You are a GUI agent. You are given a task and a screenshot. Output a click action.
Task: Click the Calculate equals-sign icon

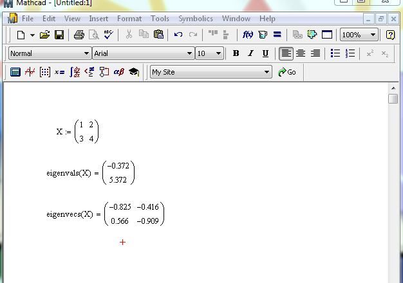(277, 35)
